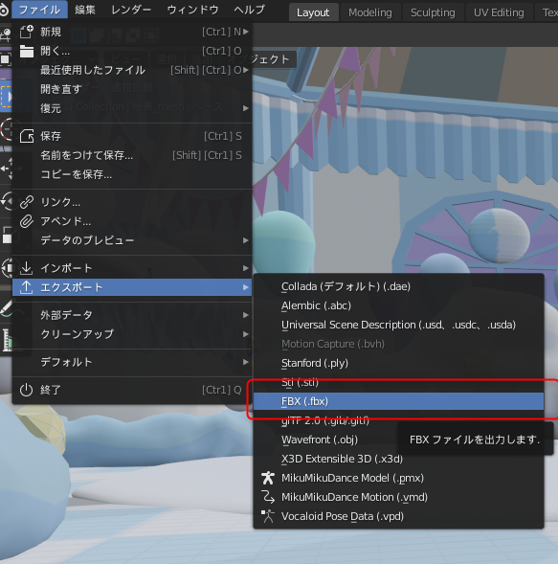Screen dimensions: 558x564
Task: Choose Wavefront (.obj) export
Action: tap(320, 440)
